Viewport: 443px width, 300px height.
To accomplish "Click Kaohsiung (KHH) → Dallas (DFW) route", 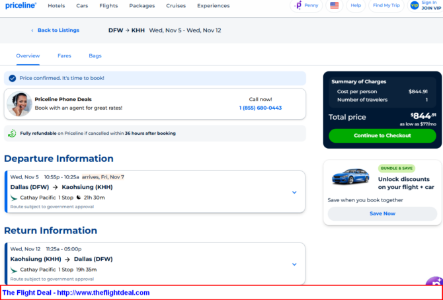I will 61,259.
